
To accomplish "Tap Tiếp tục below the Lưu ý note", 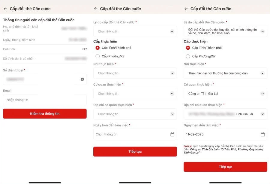I will pos(225,167).
